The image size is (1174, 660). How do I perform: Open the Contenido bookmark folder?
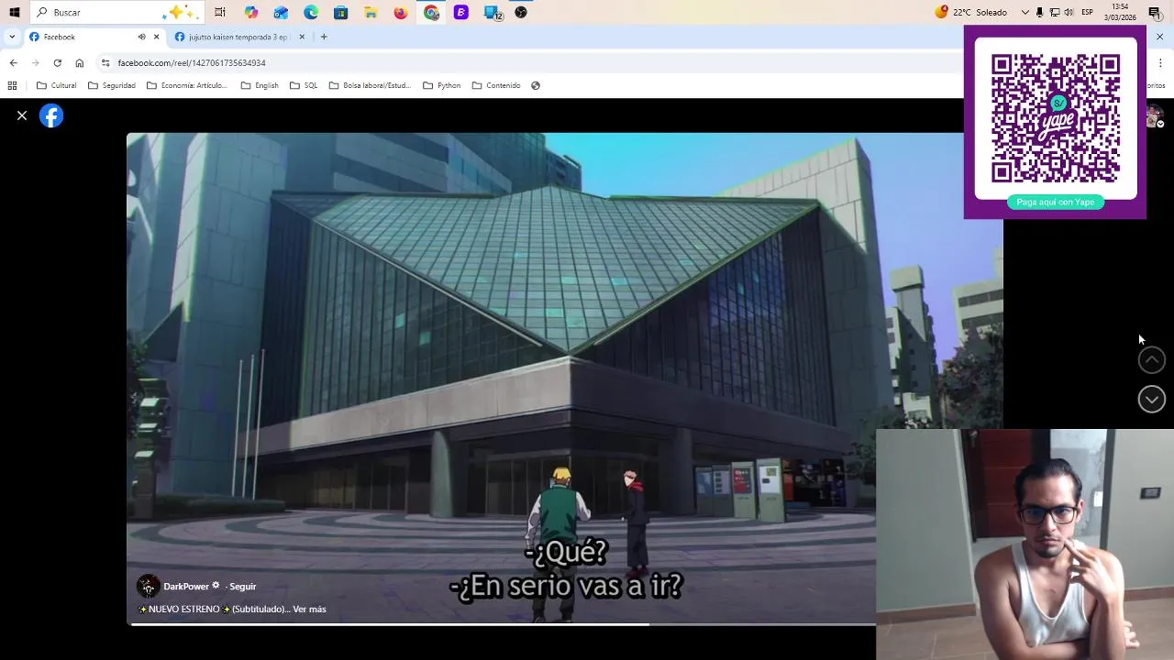coord(496,85)
